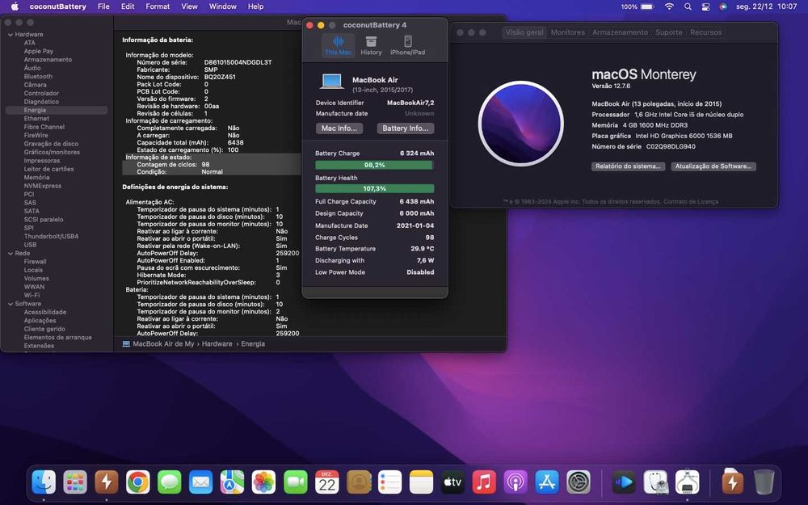Open Notes from the dock

tap(422, 482)
